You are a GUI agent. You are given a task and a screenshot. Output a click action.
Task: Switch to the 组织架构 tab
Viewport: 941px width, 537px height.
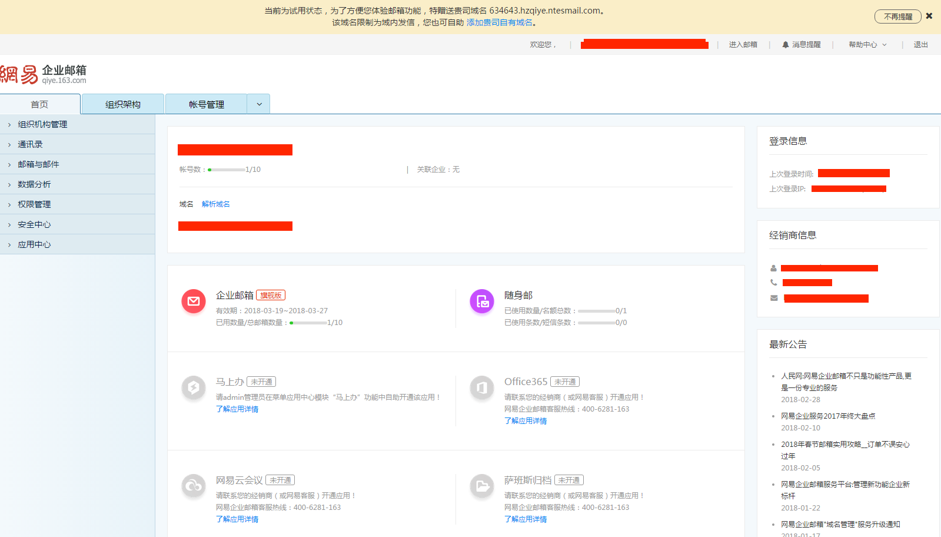pos(123,104)
